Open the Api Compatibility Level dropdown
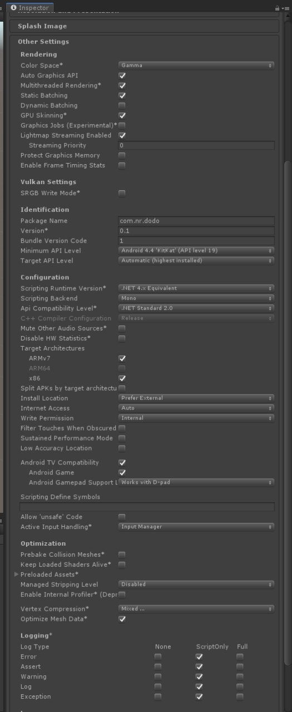 pyautogui.click(x=196, y=309)
